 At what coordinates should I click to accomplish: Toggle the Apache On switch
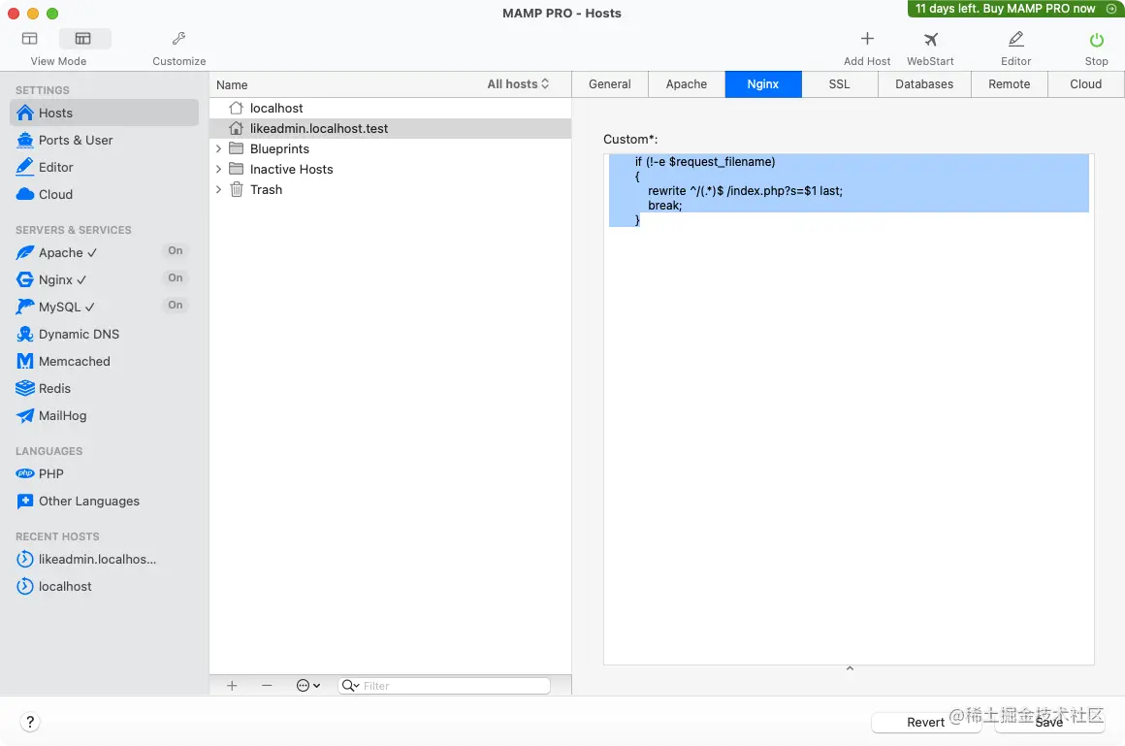[x=176, y=250]
